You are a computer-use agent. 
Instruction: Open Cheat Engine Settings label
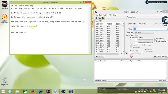[x=165, y=26]
